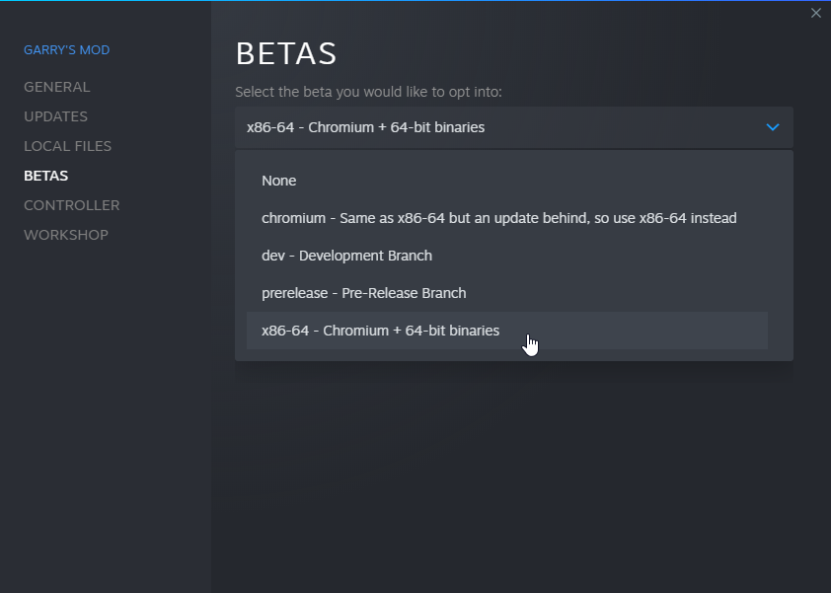Open the Controller settings tab
This screenshot has height=593, width=831.
71,205
